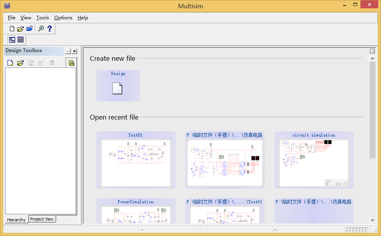Close the Design Toolbox panel
The image size is (381, 236).
click(74, 51)
